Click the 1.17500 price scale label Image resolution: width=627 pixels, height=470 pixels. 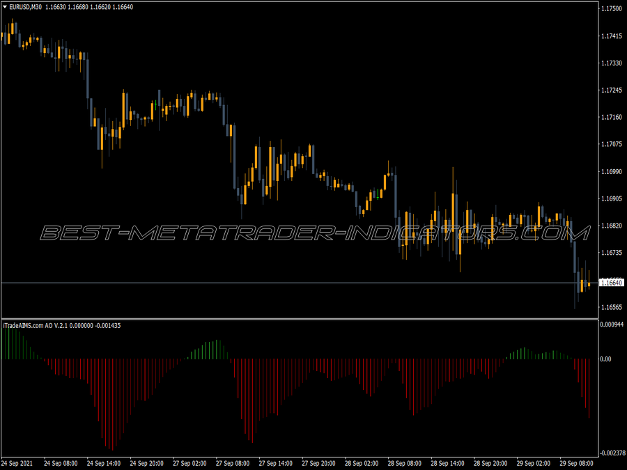(x=612, y=9)
